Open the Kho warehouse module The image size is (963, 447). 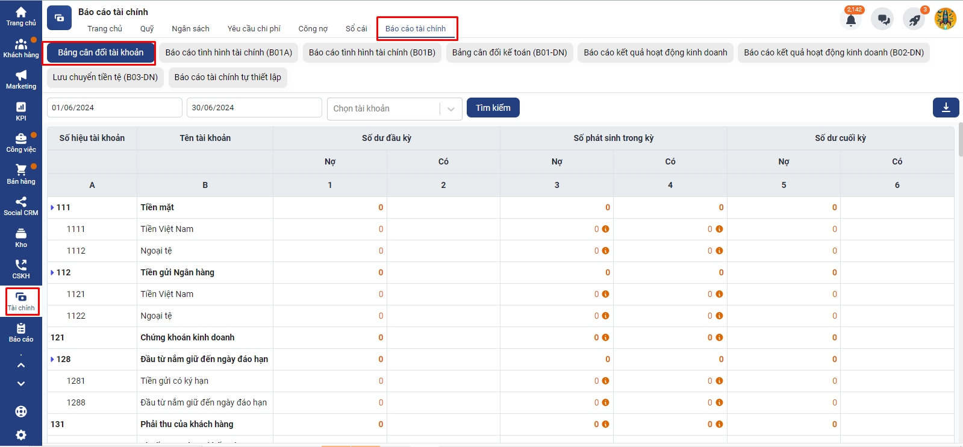[x=21, y=237]
